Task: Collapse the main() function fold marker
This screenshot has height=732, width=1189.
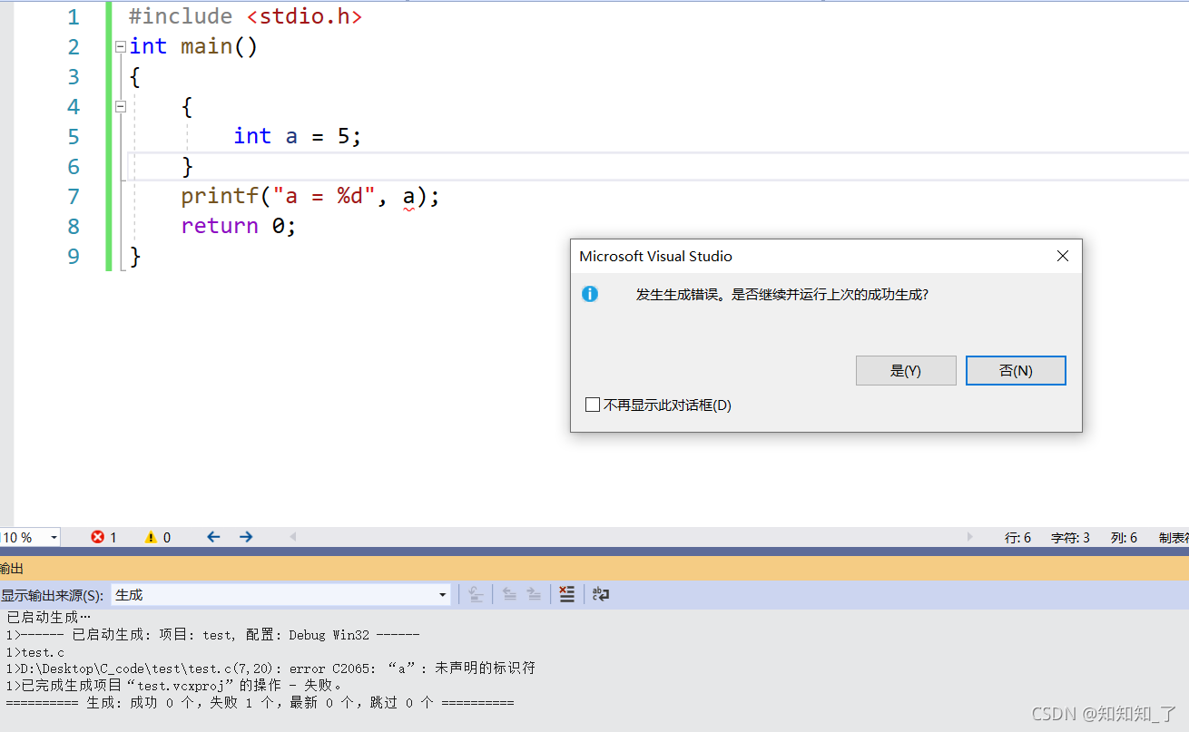Action: pos(120,46)
